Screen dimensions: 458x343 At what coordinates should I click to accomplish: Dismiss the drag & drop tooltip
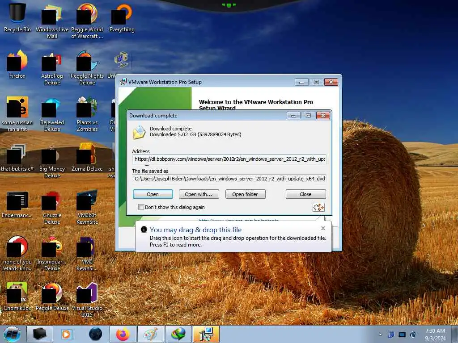323,228
